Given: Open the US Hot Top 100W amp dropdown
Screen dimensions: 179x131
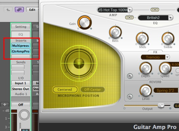Looking at the screenshot, I should point(115,10).
